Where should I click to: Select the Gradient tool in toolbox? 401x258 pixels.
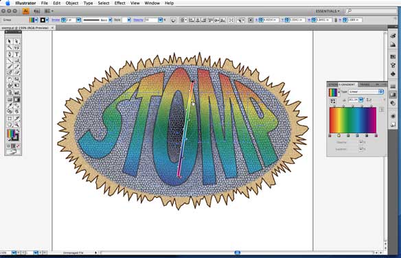point(17,99)
